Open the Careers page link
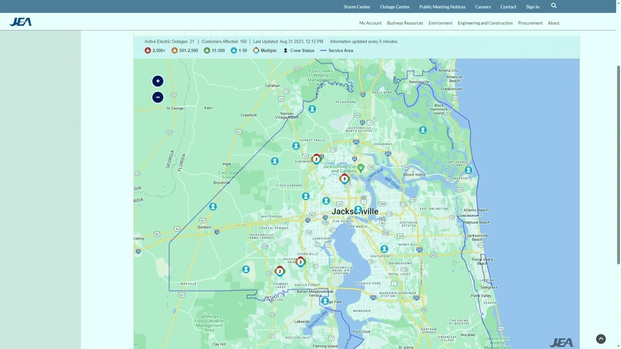 [483, 7]
